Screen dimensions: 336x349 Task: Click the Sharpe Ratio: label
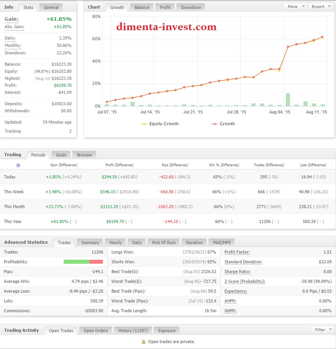[237, 272]
